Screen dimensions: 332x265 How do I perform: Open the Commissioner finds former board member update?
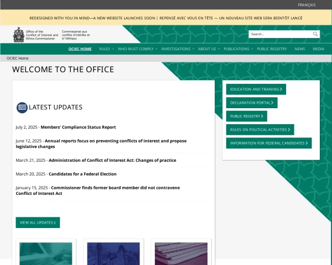click(97, 190)
